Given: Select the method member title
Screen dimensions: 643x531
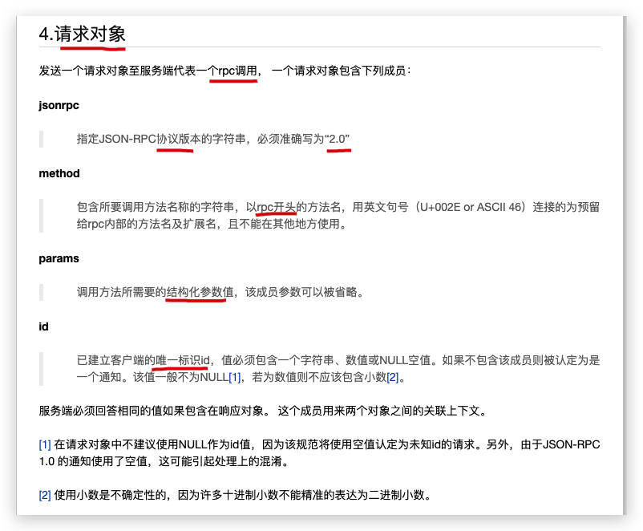Looking at the screenshot, I should click(59, 173).
